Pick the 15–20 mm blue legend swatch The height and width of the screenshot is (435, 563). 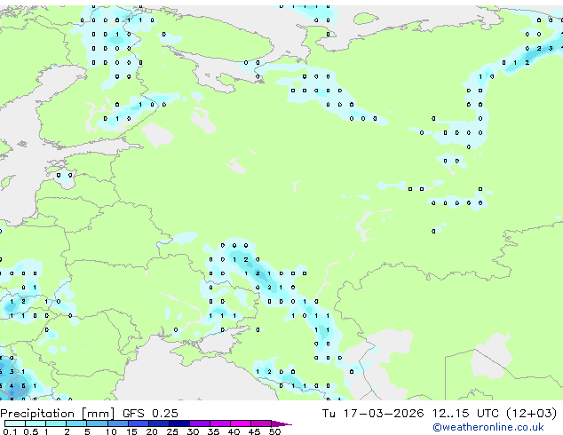(x=139, y=423)
